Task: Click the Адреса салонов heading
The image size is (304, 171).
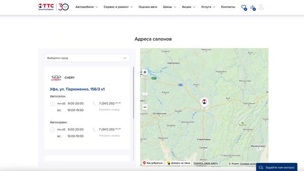Action: click(153, 39)
